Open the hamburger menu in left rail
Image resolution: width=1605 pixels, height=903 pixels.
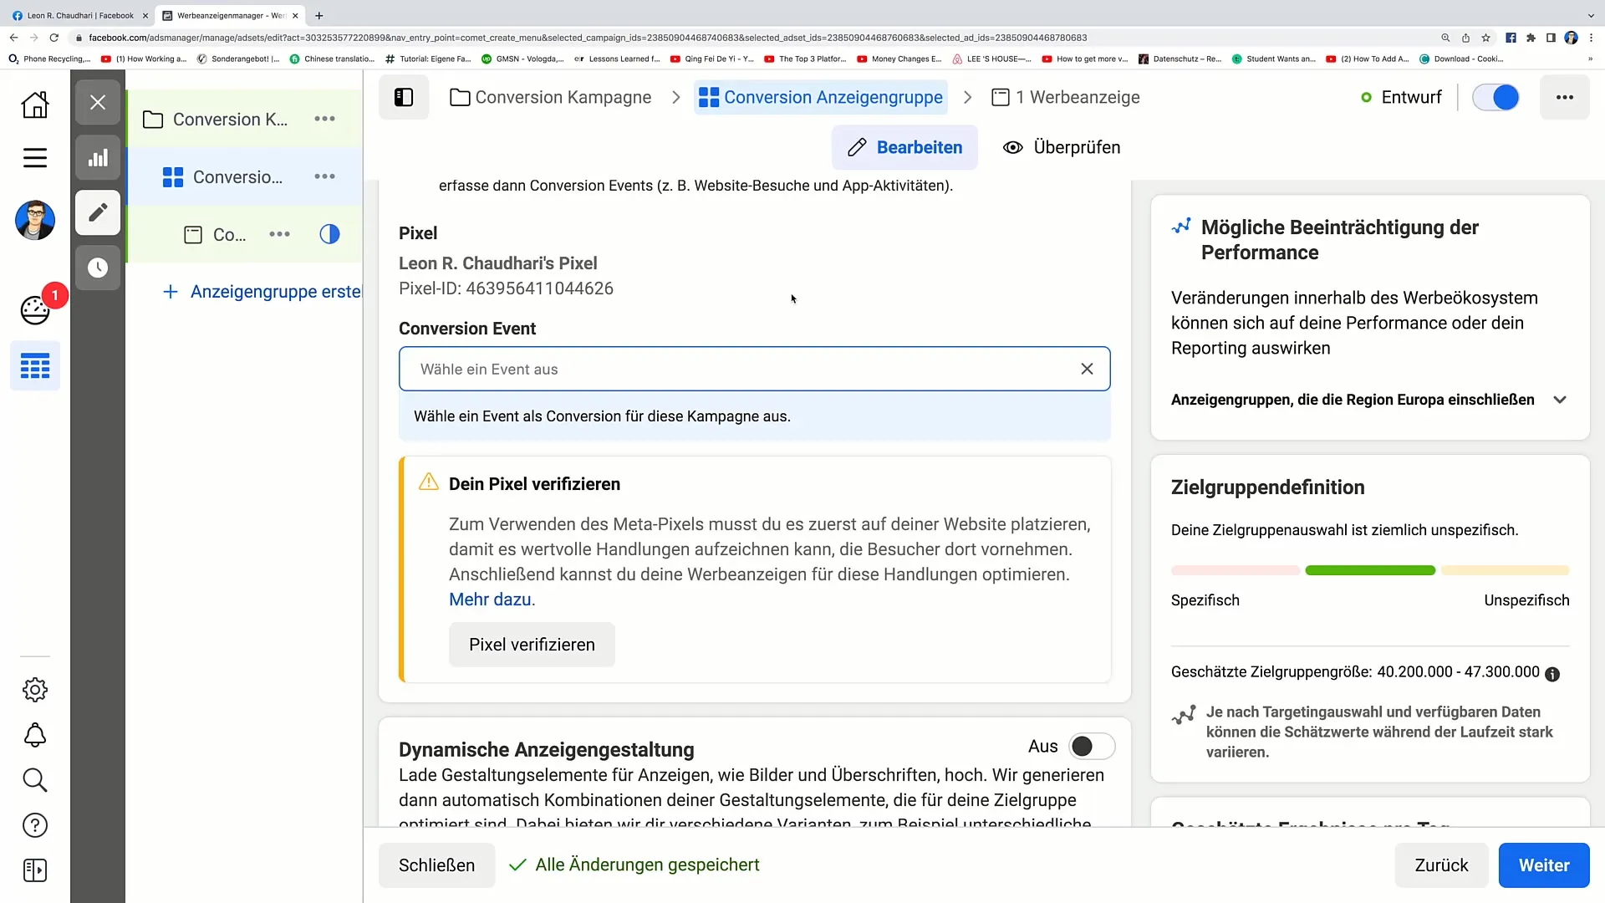(x=34, y=157)
